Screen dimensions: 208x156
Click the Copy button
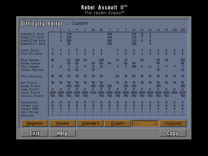[x=173, y=133]
